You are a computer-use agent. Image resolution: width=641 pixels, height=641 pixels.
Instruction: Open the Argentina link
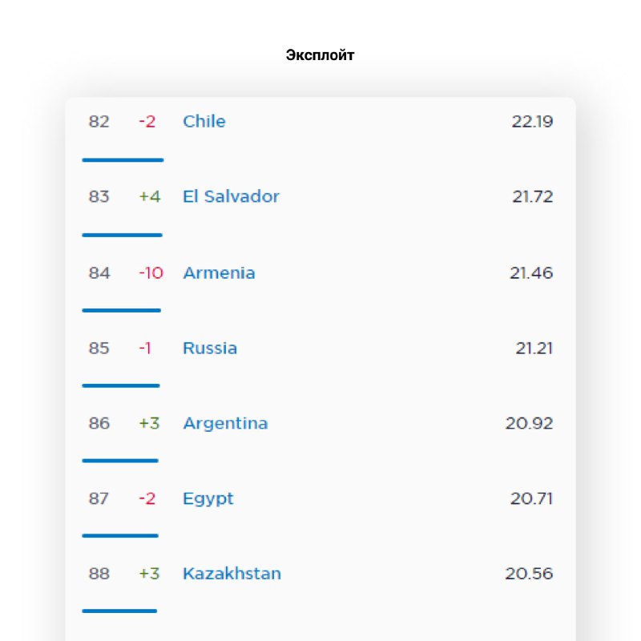pyautogui.click(x=225, y=424)
